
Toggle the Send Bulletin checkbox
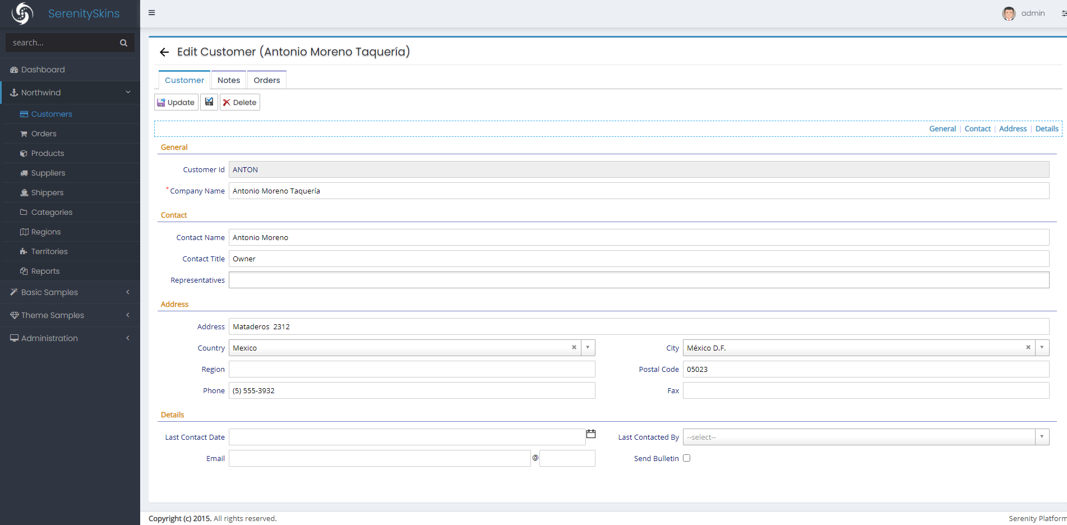[687, 458]
